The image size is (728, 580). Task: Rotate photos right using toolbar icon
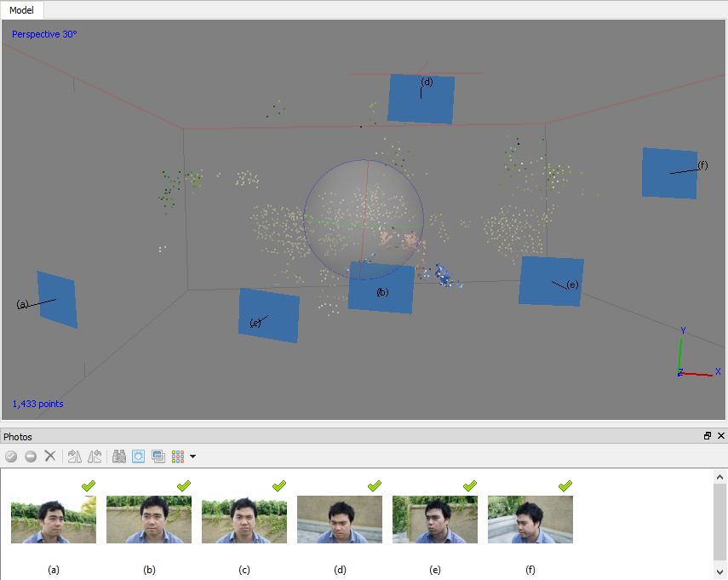click(x=94, y=457)
